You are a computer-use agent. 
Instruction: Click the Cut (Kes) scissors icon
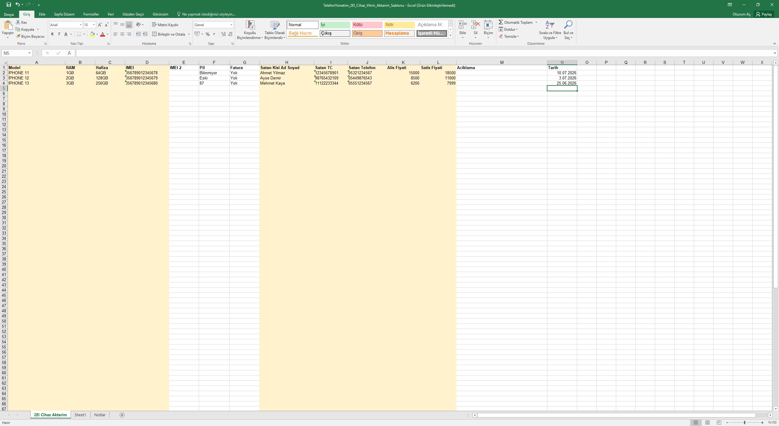pyautogui.click(x=18, y=22)
